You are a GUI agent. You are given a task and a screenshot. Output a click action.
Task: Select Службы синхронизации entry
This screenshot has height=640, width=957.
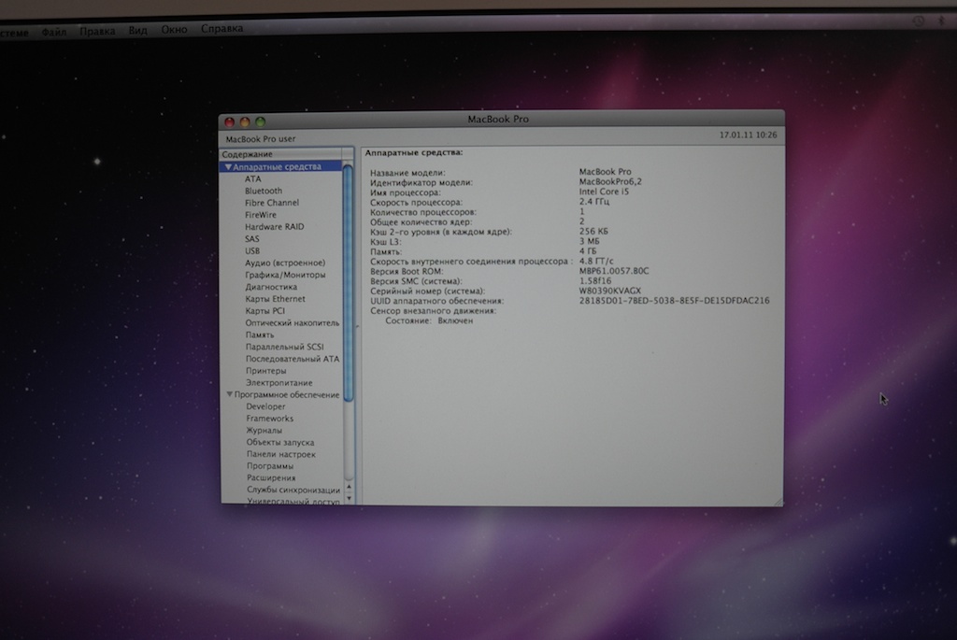pyautogui.click(x=293, y=490)
